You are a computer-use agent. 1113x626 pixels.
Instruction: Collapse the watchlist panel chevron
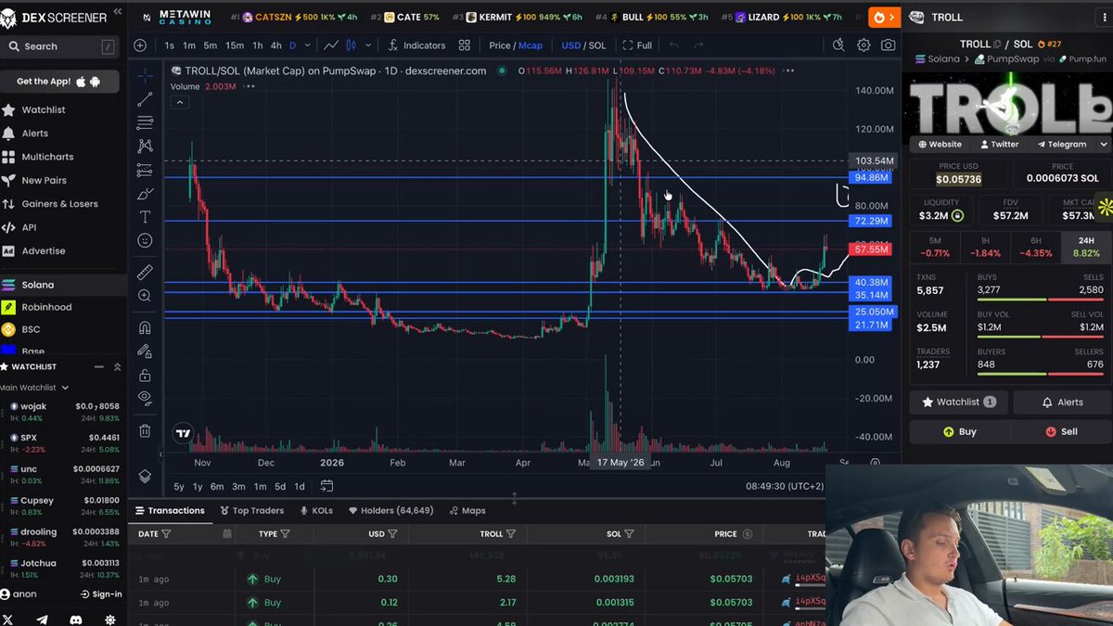[x=117, y=367]
